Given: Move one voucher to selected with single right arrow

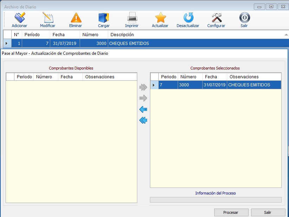Looking at the screenshot, I should coord(143,98).
